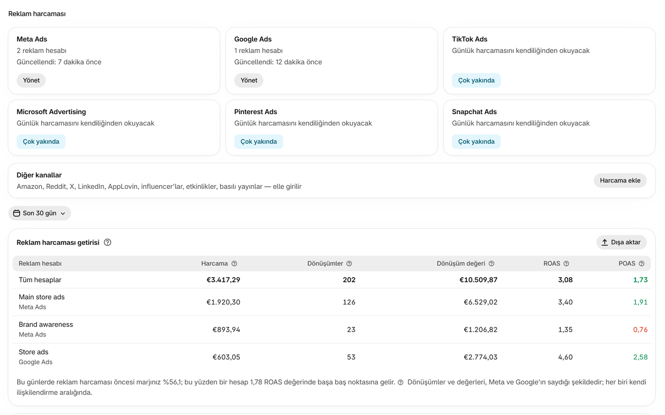
Task: Click help icon after break-even ROAS note
Action: [401, 382]
